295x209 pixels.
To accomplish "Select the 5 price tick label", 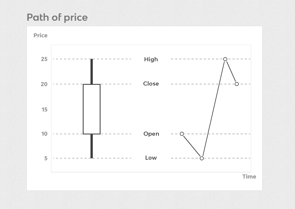I will (46, 158).
